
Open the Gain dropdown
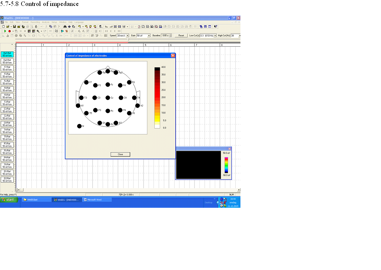click(149, 36)
